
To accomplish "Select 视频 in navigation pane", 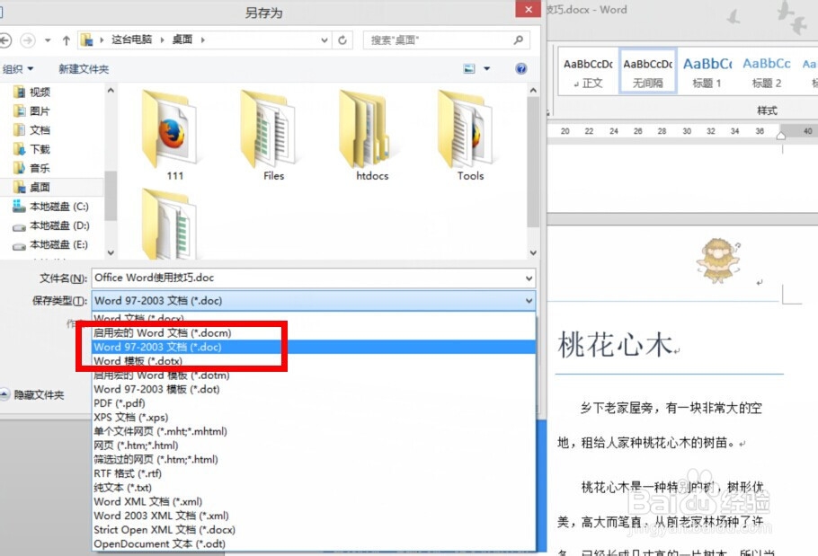I will click(x=32, y=93).
